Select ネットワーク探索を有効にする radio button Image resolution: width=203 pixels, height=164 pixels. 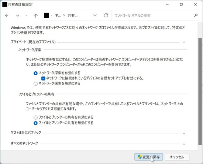tap(35, 73)
